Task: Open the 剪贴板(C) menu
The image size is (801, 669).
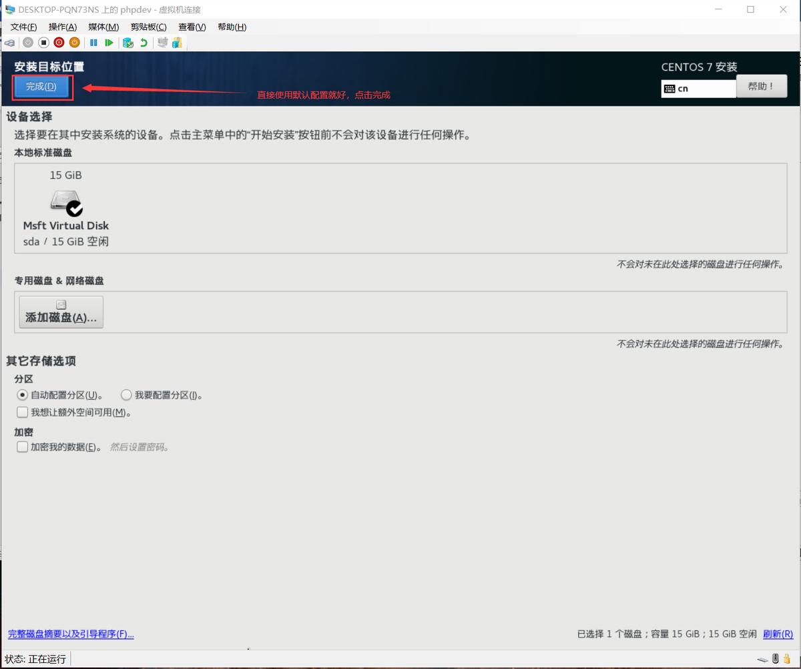Action: coord(148,27)
